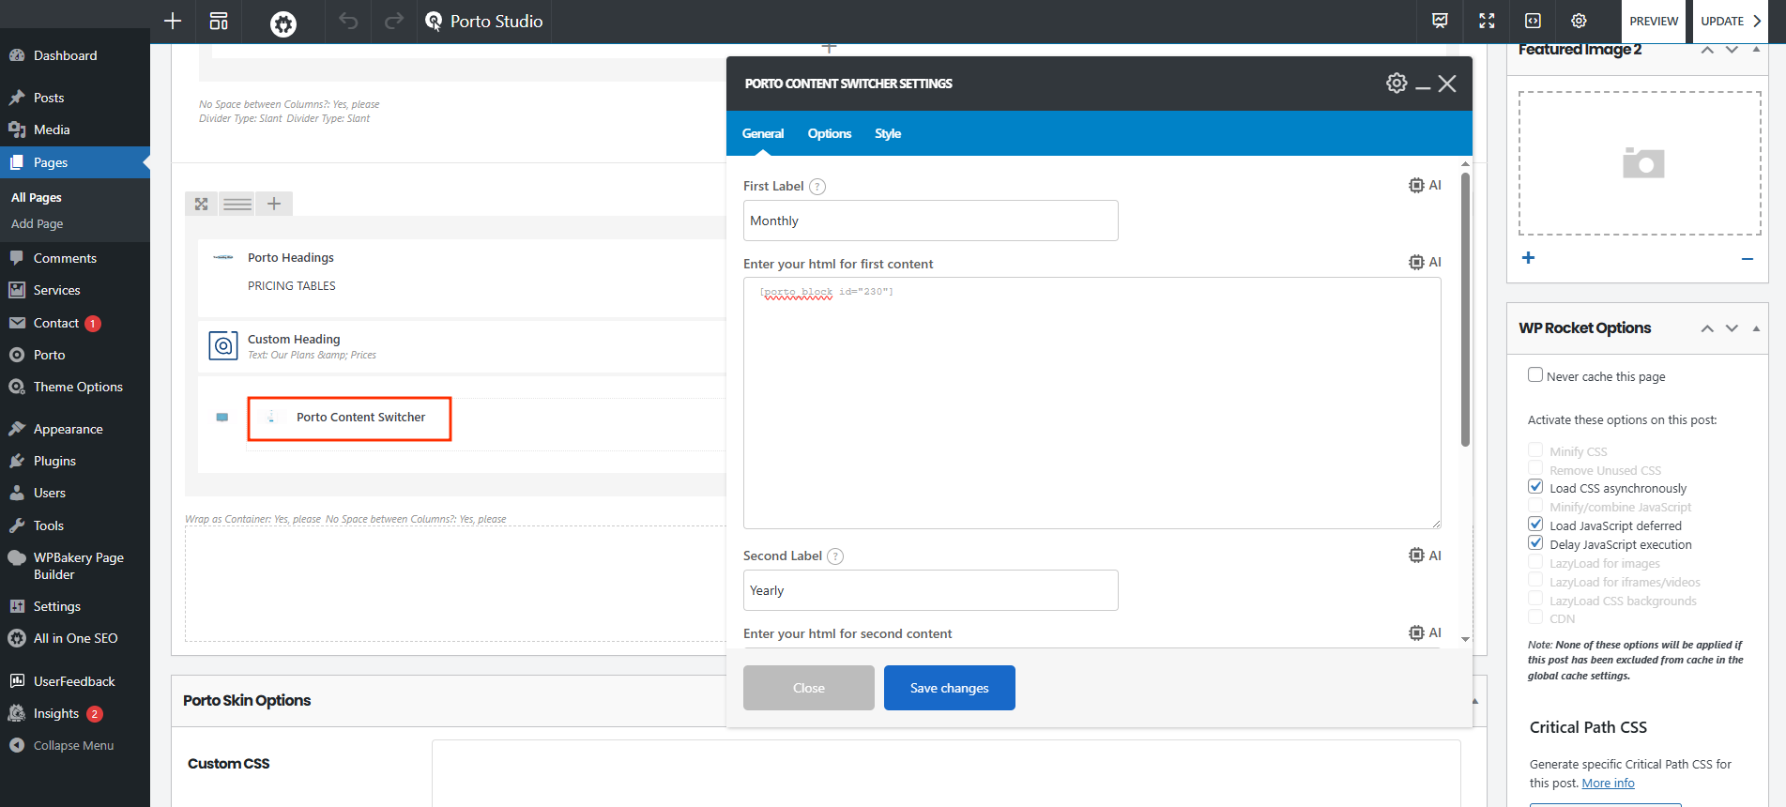Viewport: 1786px width, 807px height.
Task: Open page settings gear in top bar
Action: [x=1579, y=21]
